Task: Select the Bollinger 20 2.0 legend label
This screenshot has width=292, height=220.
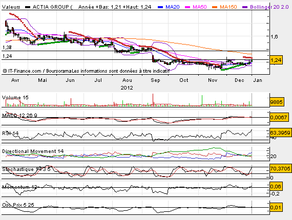Action: pyautogui.click(x=269, y=7)
